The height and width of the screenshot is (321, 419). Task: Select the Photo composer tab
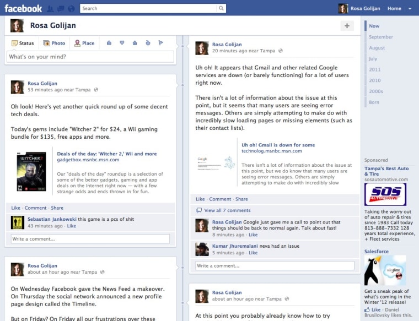[54, 43]
